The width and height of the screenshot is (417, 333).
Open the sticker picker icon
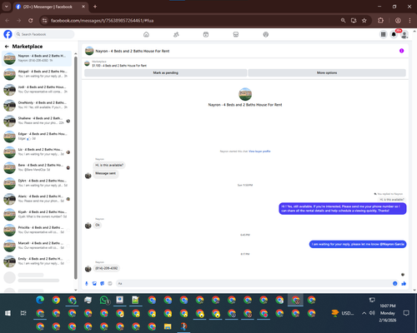tap(102, 283)
